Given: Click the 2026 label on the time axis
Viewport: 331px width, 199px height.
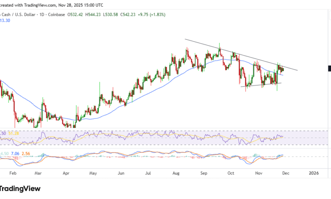Looking at the screenshot, I should tap(313, 173).
